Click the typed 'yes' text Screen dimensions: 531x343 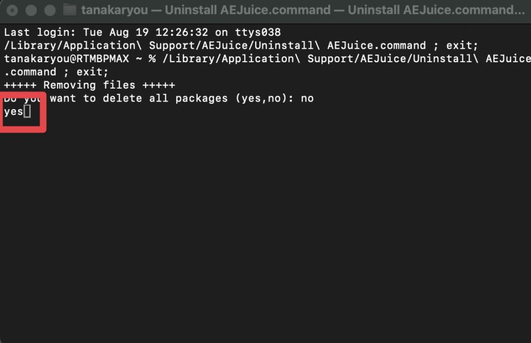13,112
